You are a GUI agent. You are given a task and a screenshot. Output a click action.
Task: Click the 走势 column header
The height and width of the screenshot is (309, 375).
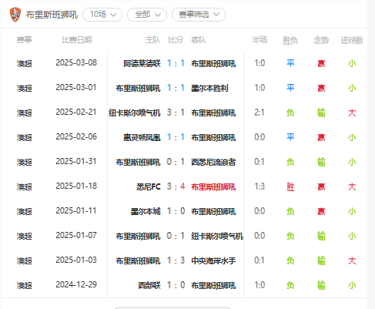[x=321, y=40]
